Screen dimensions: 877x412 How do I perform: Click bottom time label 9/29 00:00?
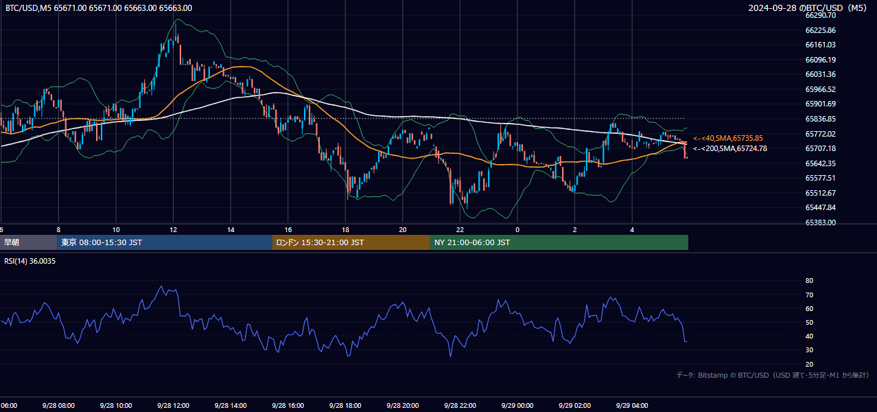[517, 405]
